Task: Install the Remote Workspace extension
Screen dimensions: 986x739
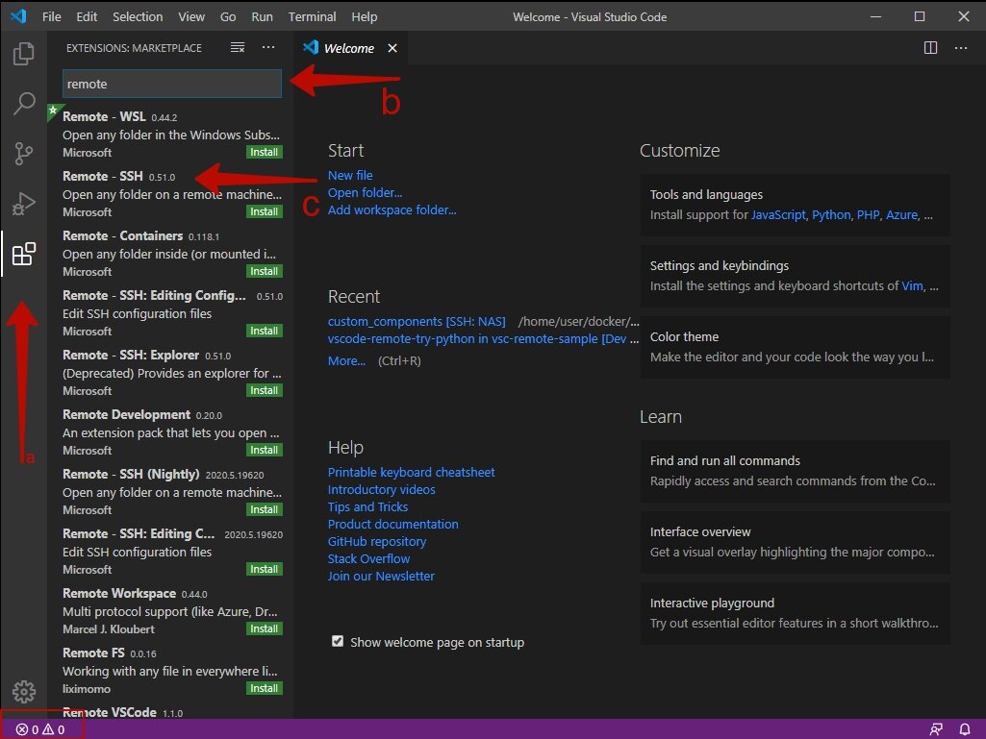Action: [x=265, y=629]
